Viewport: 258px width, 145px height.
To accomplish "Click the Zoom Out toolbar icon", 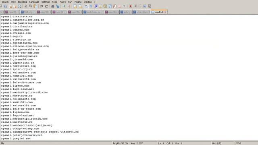I will 69,6.
